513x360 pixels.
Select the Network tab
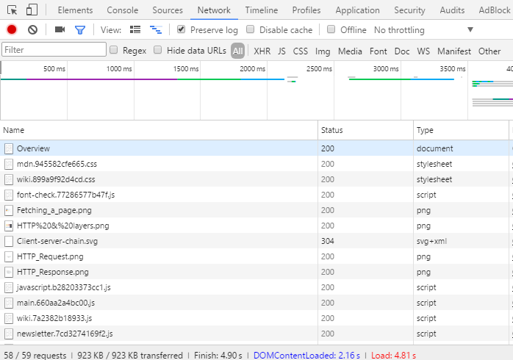(x=214, y=10)
